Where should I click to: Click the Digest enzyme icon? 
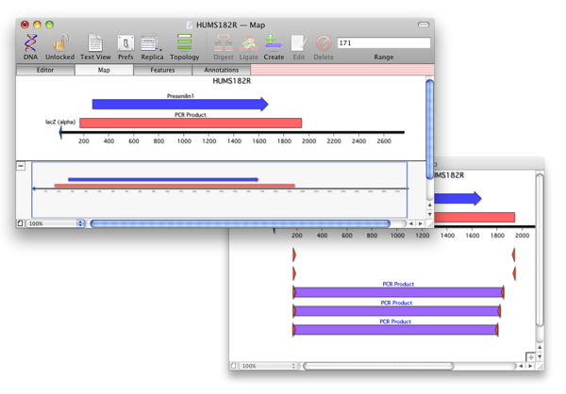pyautogui.click(x=224, y=43)
